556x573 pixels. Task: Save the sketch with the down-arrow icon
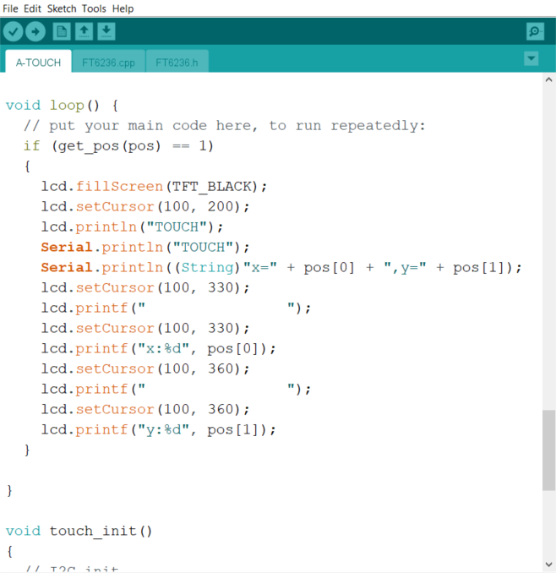point(106,32)
